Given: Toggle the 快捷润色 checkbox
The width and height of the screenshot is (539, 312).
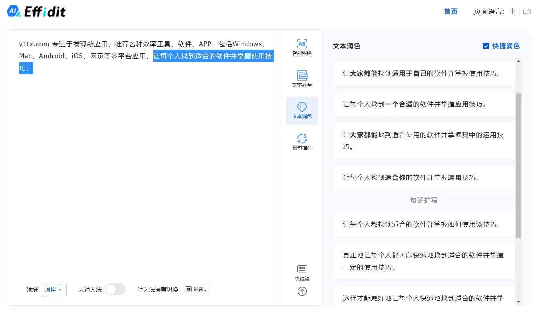Looking at the screenshot, I should (486, 46).
